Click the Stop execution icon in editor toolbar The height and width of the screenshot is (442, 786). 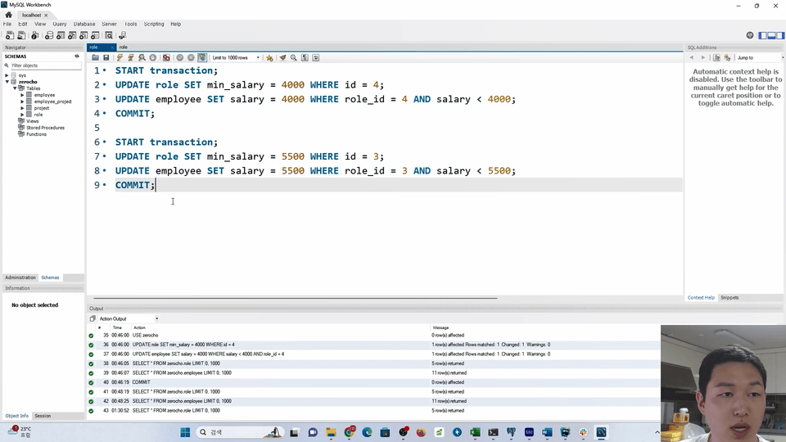(x=153, y=58)
